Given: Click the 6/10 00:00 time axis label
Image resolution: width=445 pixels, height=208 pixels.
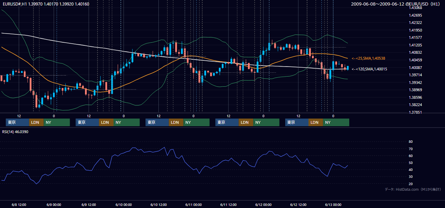Looking at the screenshot, I should [x=124, y=205].
